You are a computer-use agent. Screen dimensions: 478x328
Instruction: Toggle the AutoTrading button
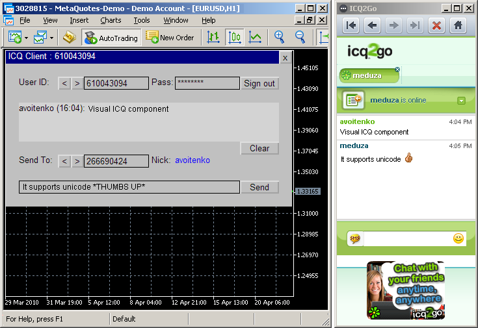[111, 38]
